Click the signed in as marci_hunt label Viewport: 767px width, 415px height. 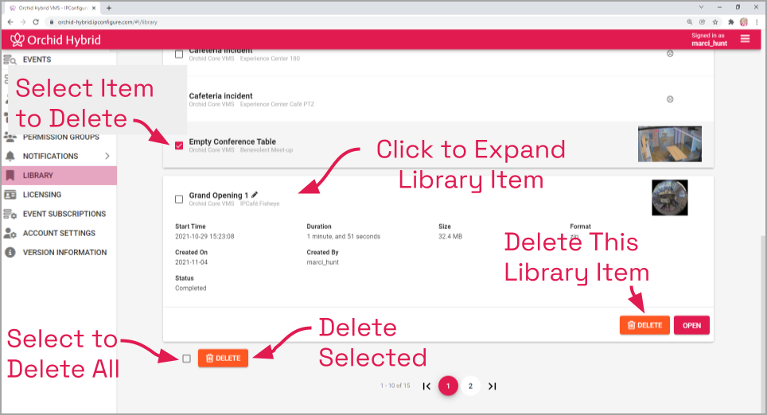pyautogui.click(x=709, y=40)
